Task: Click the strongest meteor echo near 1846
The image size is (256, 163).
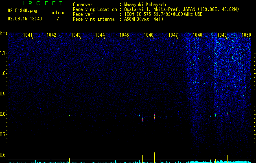Action: click(x=154, y=116)
